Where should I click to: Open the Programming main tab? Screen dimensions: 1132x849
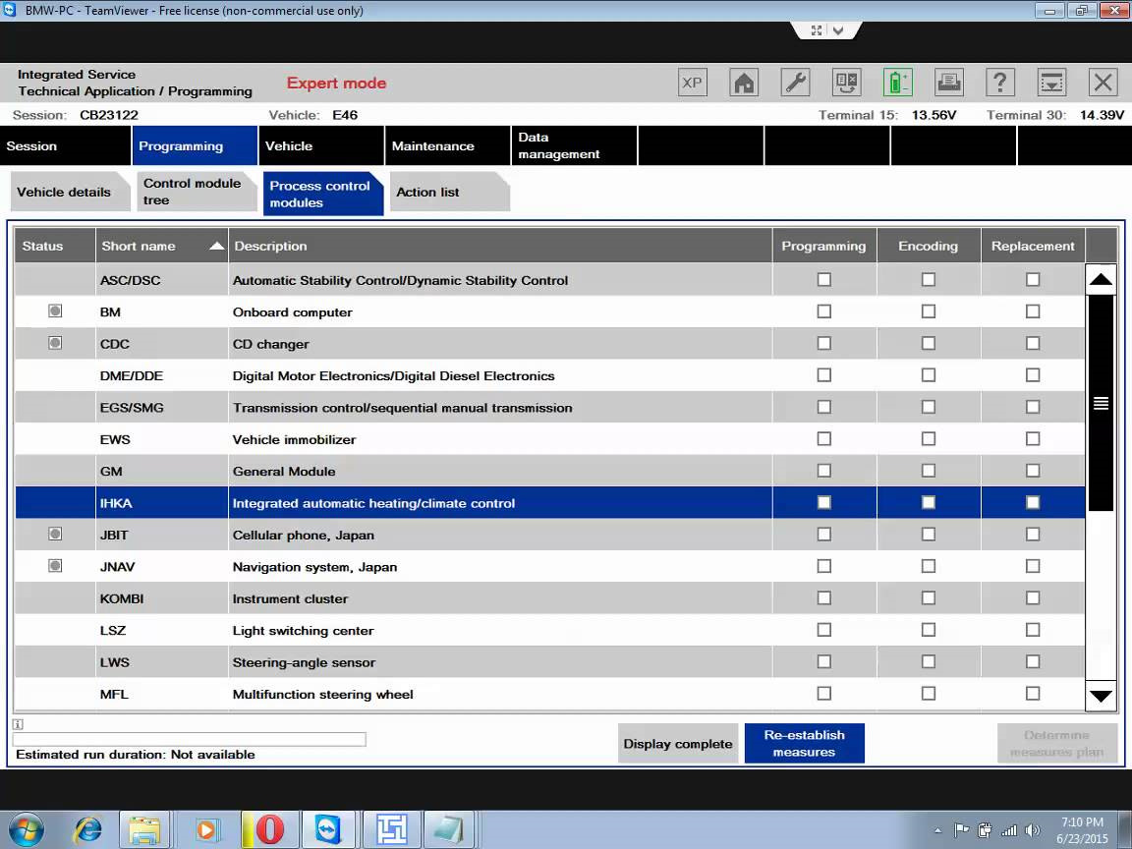pyautogui.click(x=195, y=145)
